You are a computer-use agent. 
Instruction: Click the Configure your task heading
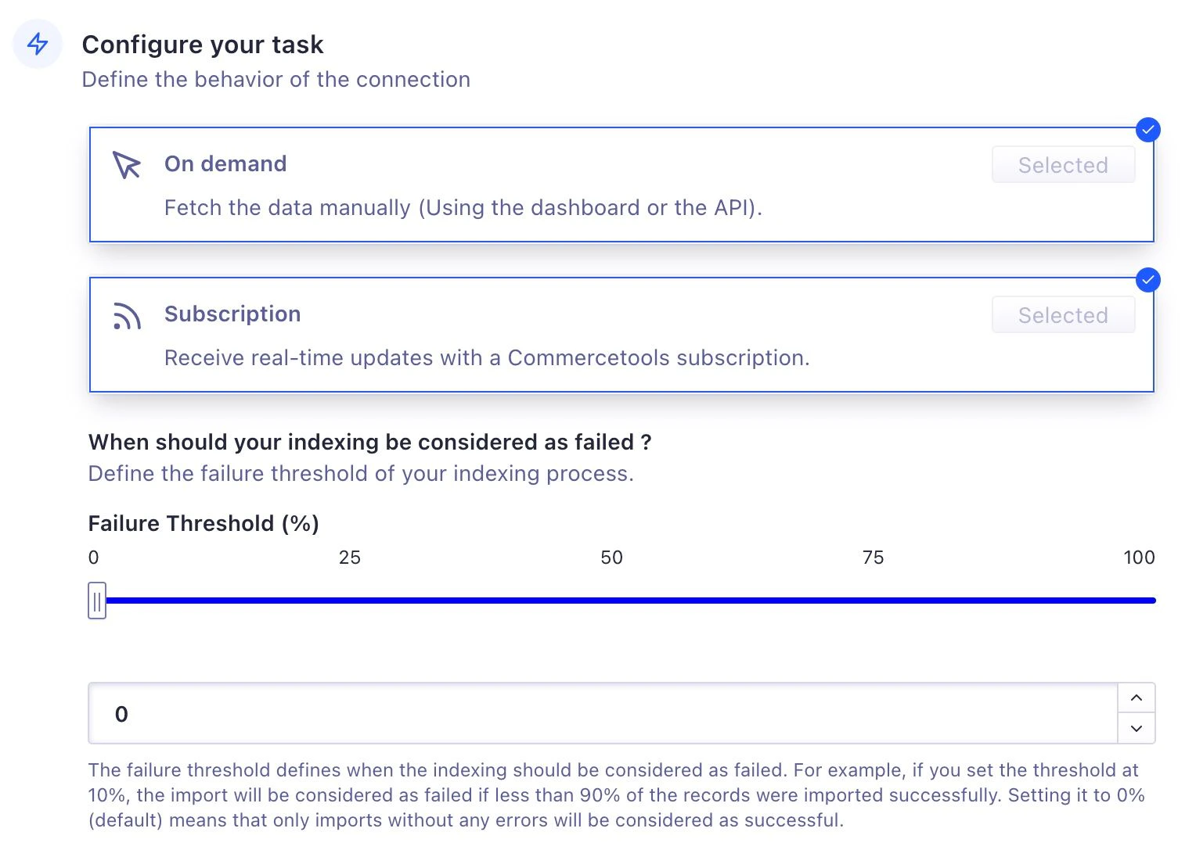[x=203, y=45]
